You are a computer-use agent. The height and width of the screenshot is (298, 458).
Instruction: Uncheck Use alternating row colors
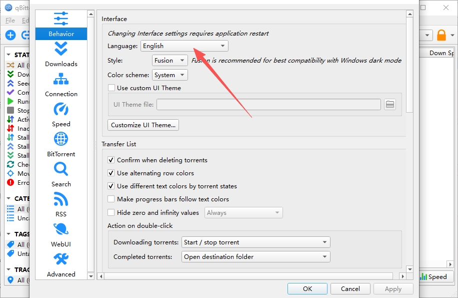[111, 173]
